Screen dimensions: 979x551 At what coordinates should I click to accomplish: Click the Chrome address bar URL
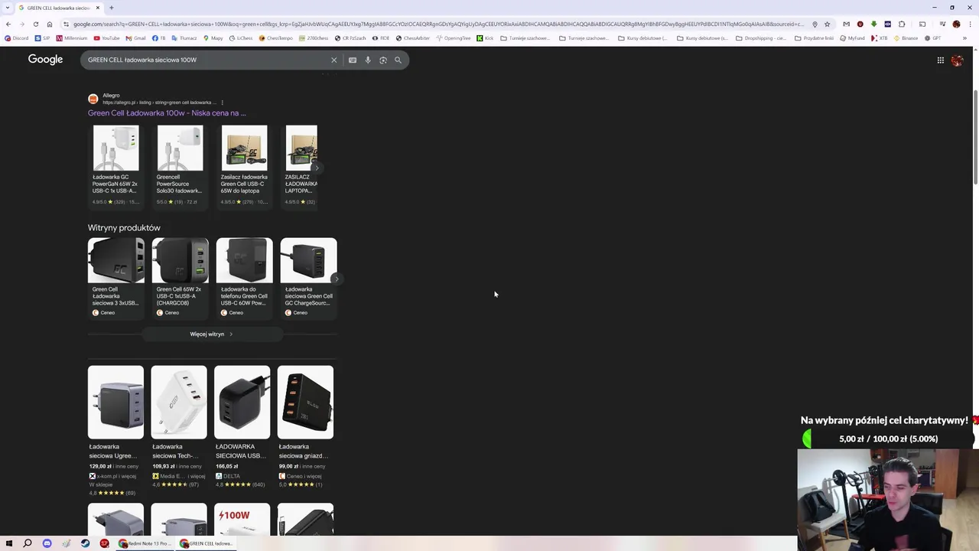438,24
